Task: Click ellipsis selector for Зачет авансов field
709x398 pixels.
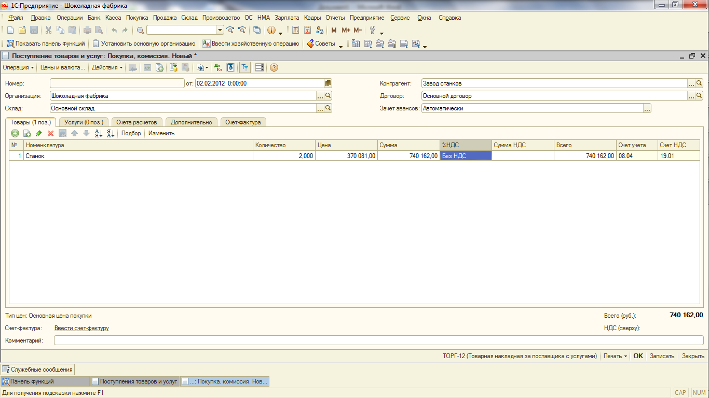Action: pos(647,108)
